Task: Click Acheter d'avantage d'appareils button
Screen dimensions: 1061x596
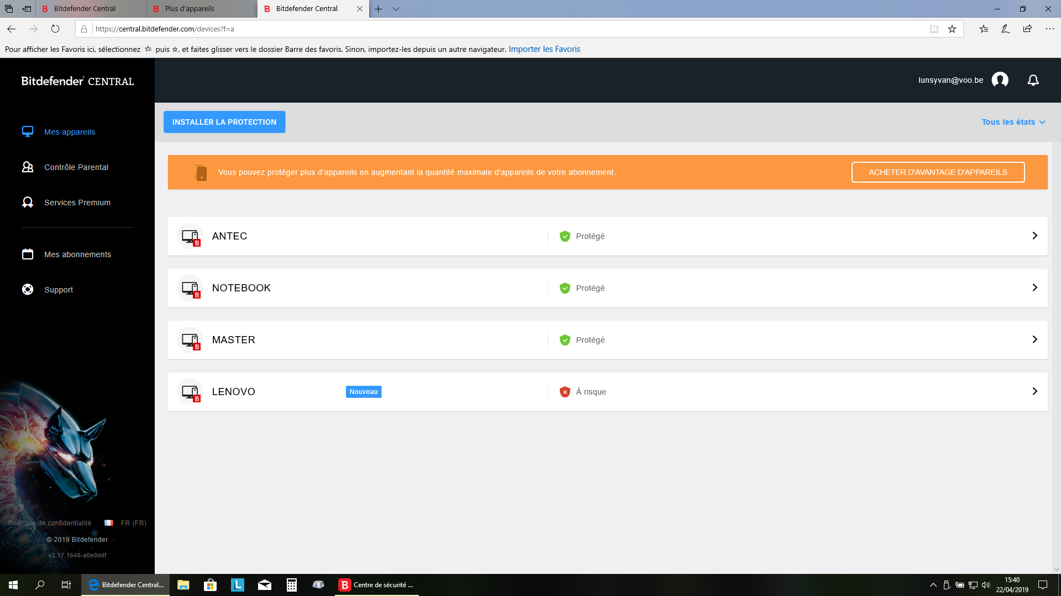Action: pyautogui.click(x=938, y=172)
